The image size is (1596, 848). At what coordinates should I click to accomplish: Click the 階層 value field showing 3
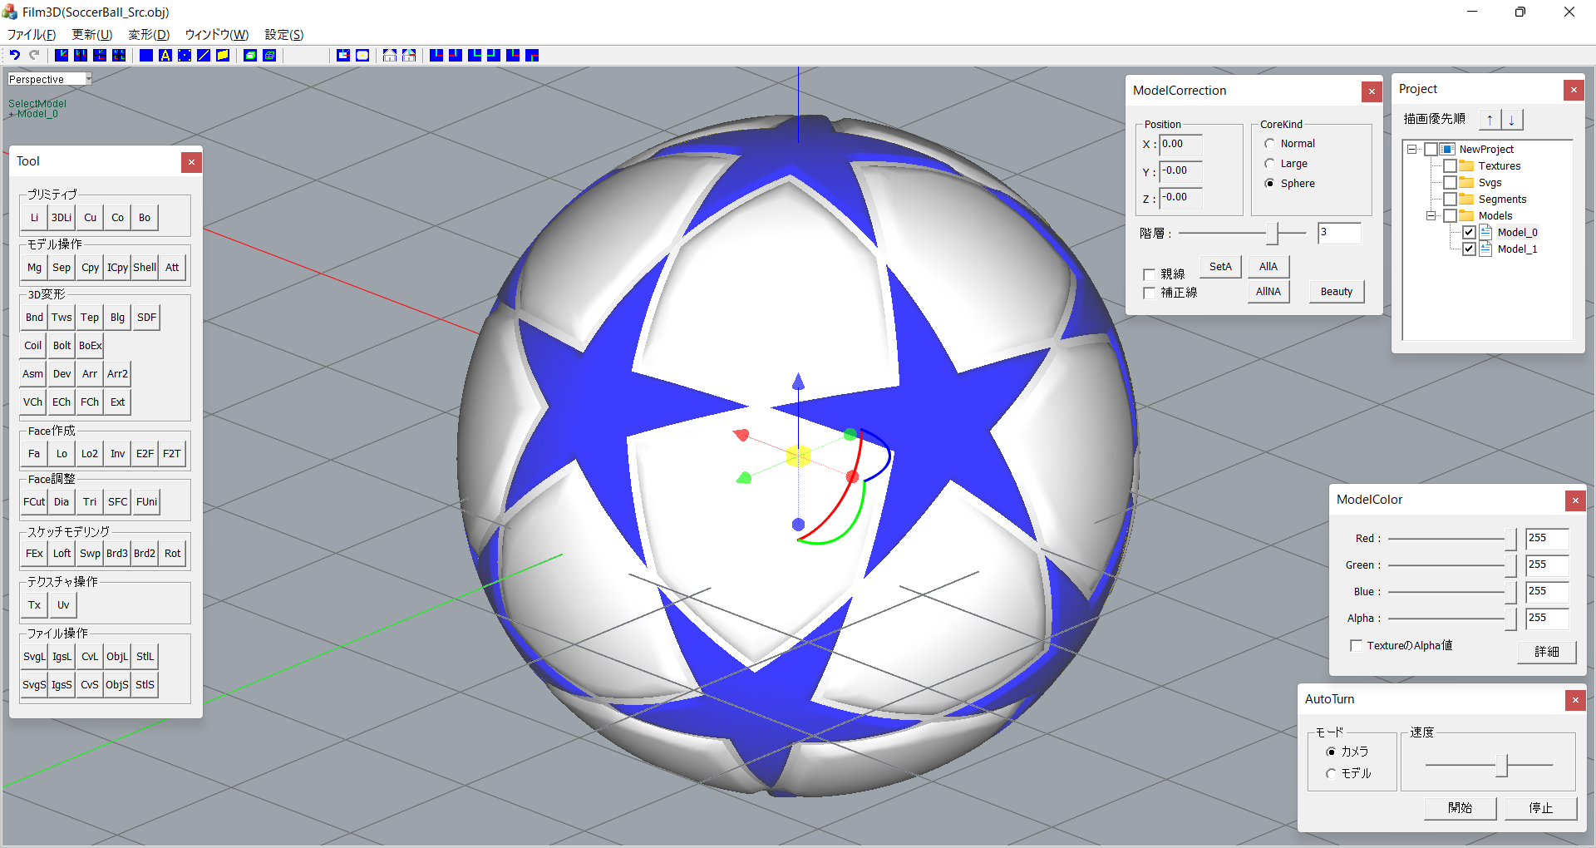pos(1339,233)
